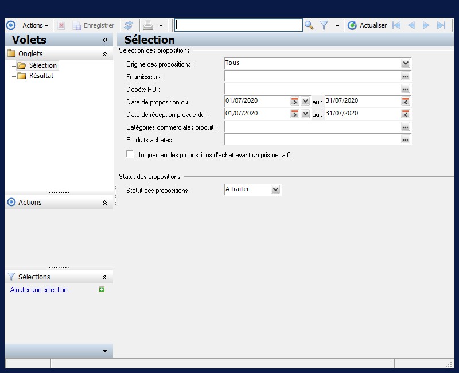Image resolution: width=459 pixels, height=373 pixels.
Task: Go to previous record arrow
Action: [411, 25]
